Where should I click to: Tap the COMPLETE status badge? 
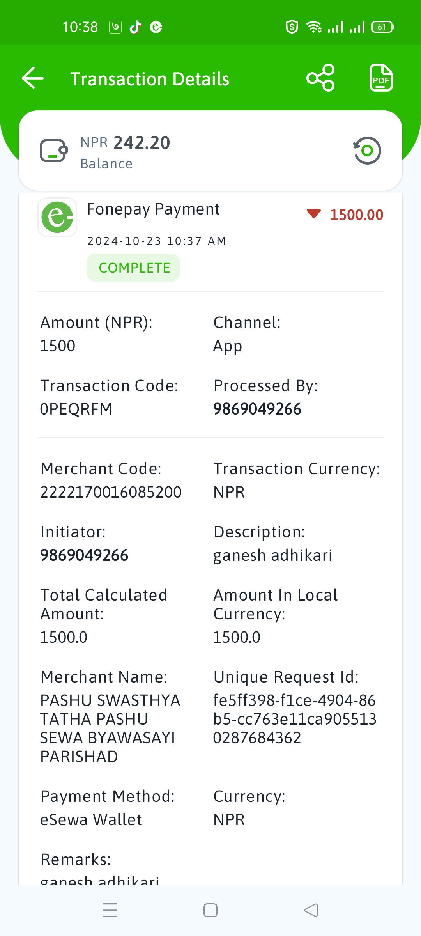(x=133, y=268)
